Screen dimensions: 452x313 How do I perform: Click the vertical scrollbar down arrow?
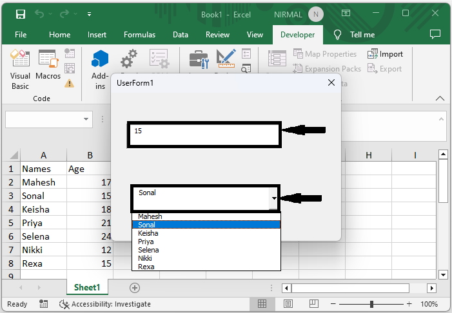tap(443, 275)
